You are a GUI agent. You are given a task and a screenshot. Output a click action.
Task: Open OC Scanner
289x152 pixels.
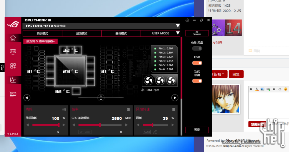pos(197,33)
